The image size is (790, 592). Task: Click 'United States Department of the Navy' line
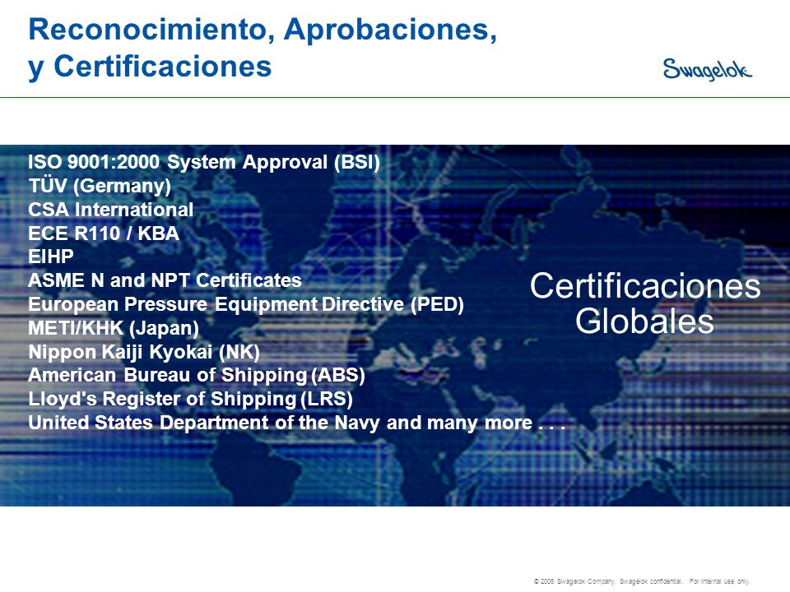(297, 423)
